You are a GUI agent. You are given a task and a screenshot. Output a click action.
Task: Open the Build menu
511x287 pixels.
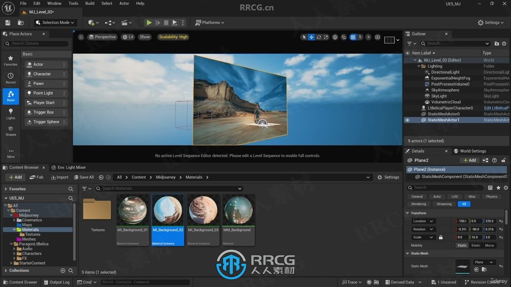click(90, 3)
